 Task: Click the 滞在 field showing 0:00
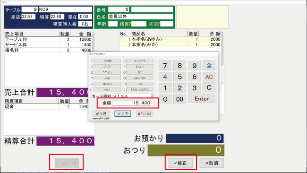[85, 17]
